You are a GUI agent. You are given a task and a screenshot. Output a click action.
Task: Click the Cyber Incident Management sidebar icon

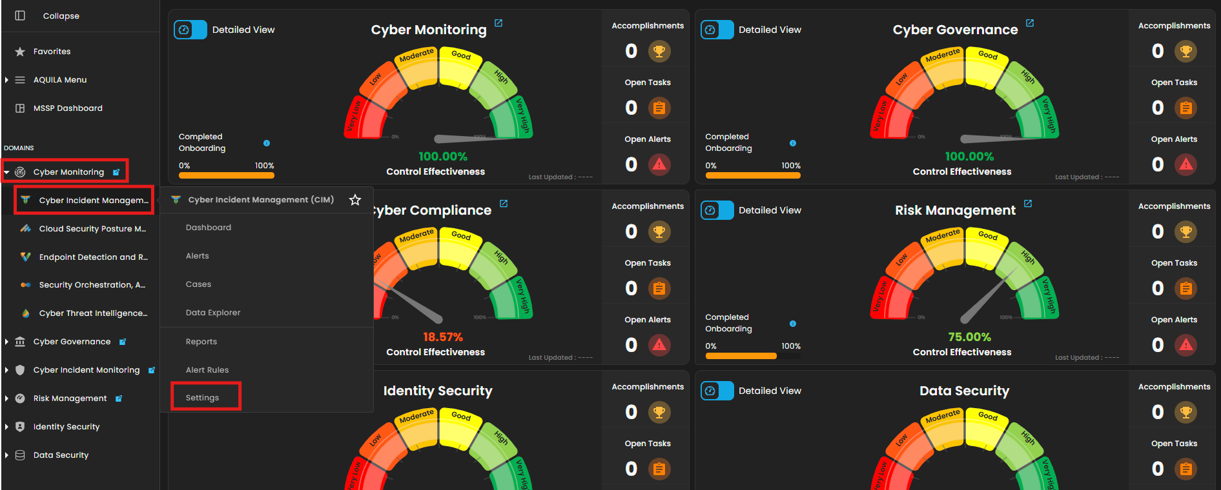pos(25,200)
